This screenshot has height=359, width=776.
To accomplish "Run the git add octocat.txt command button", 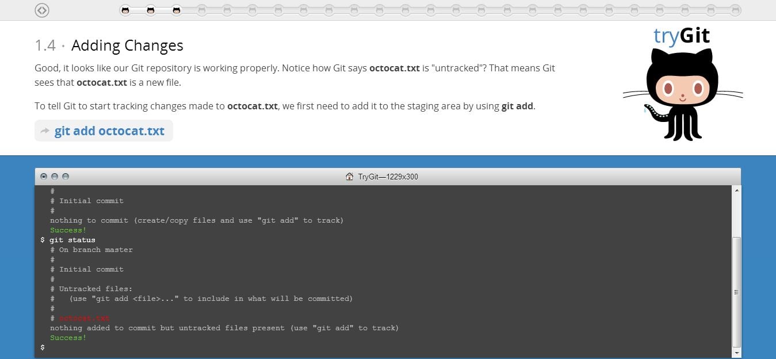I will coord(104,131).
